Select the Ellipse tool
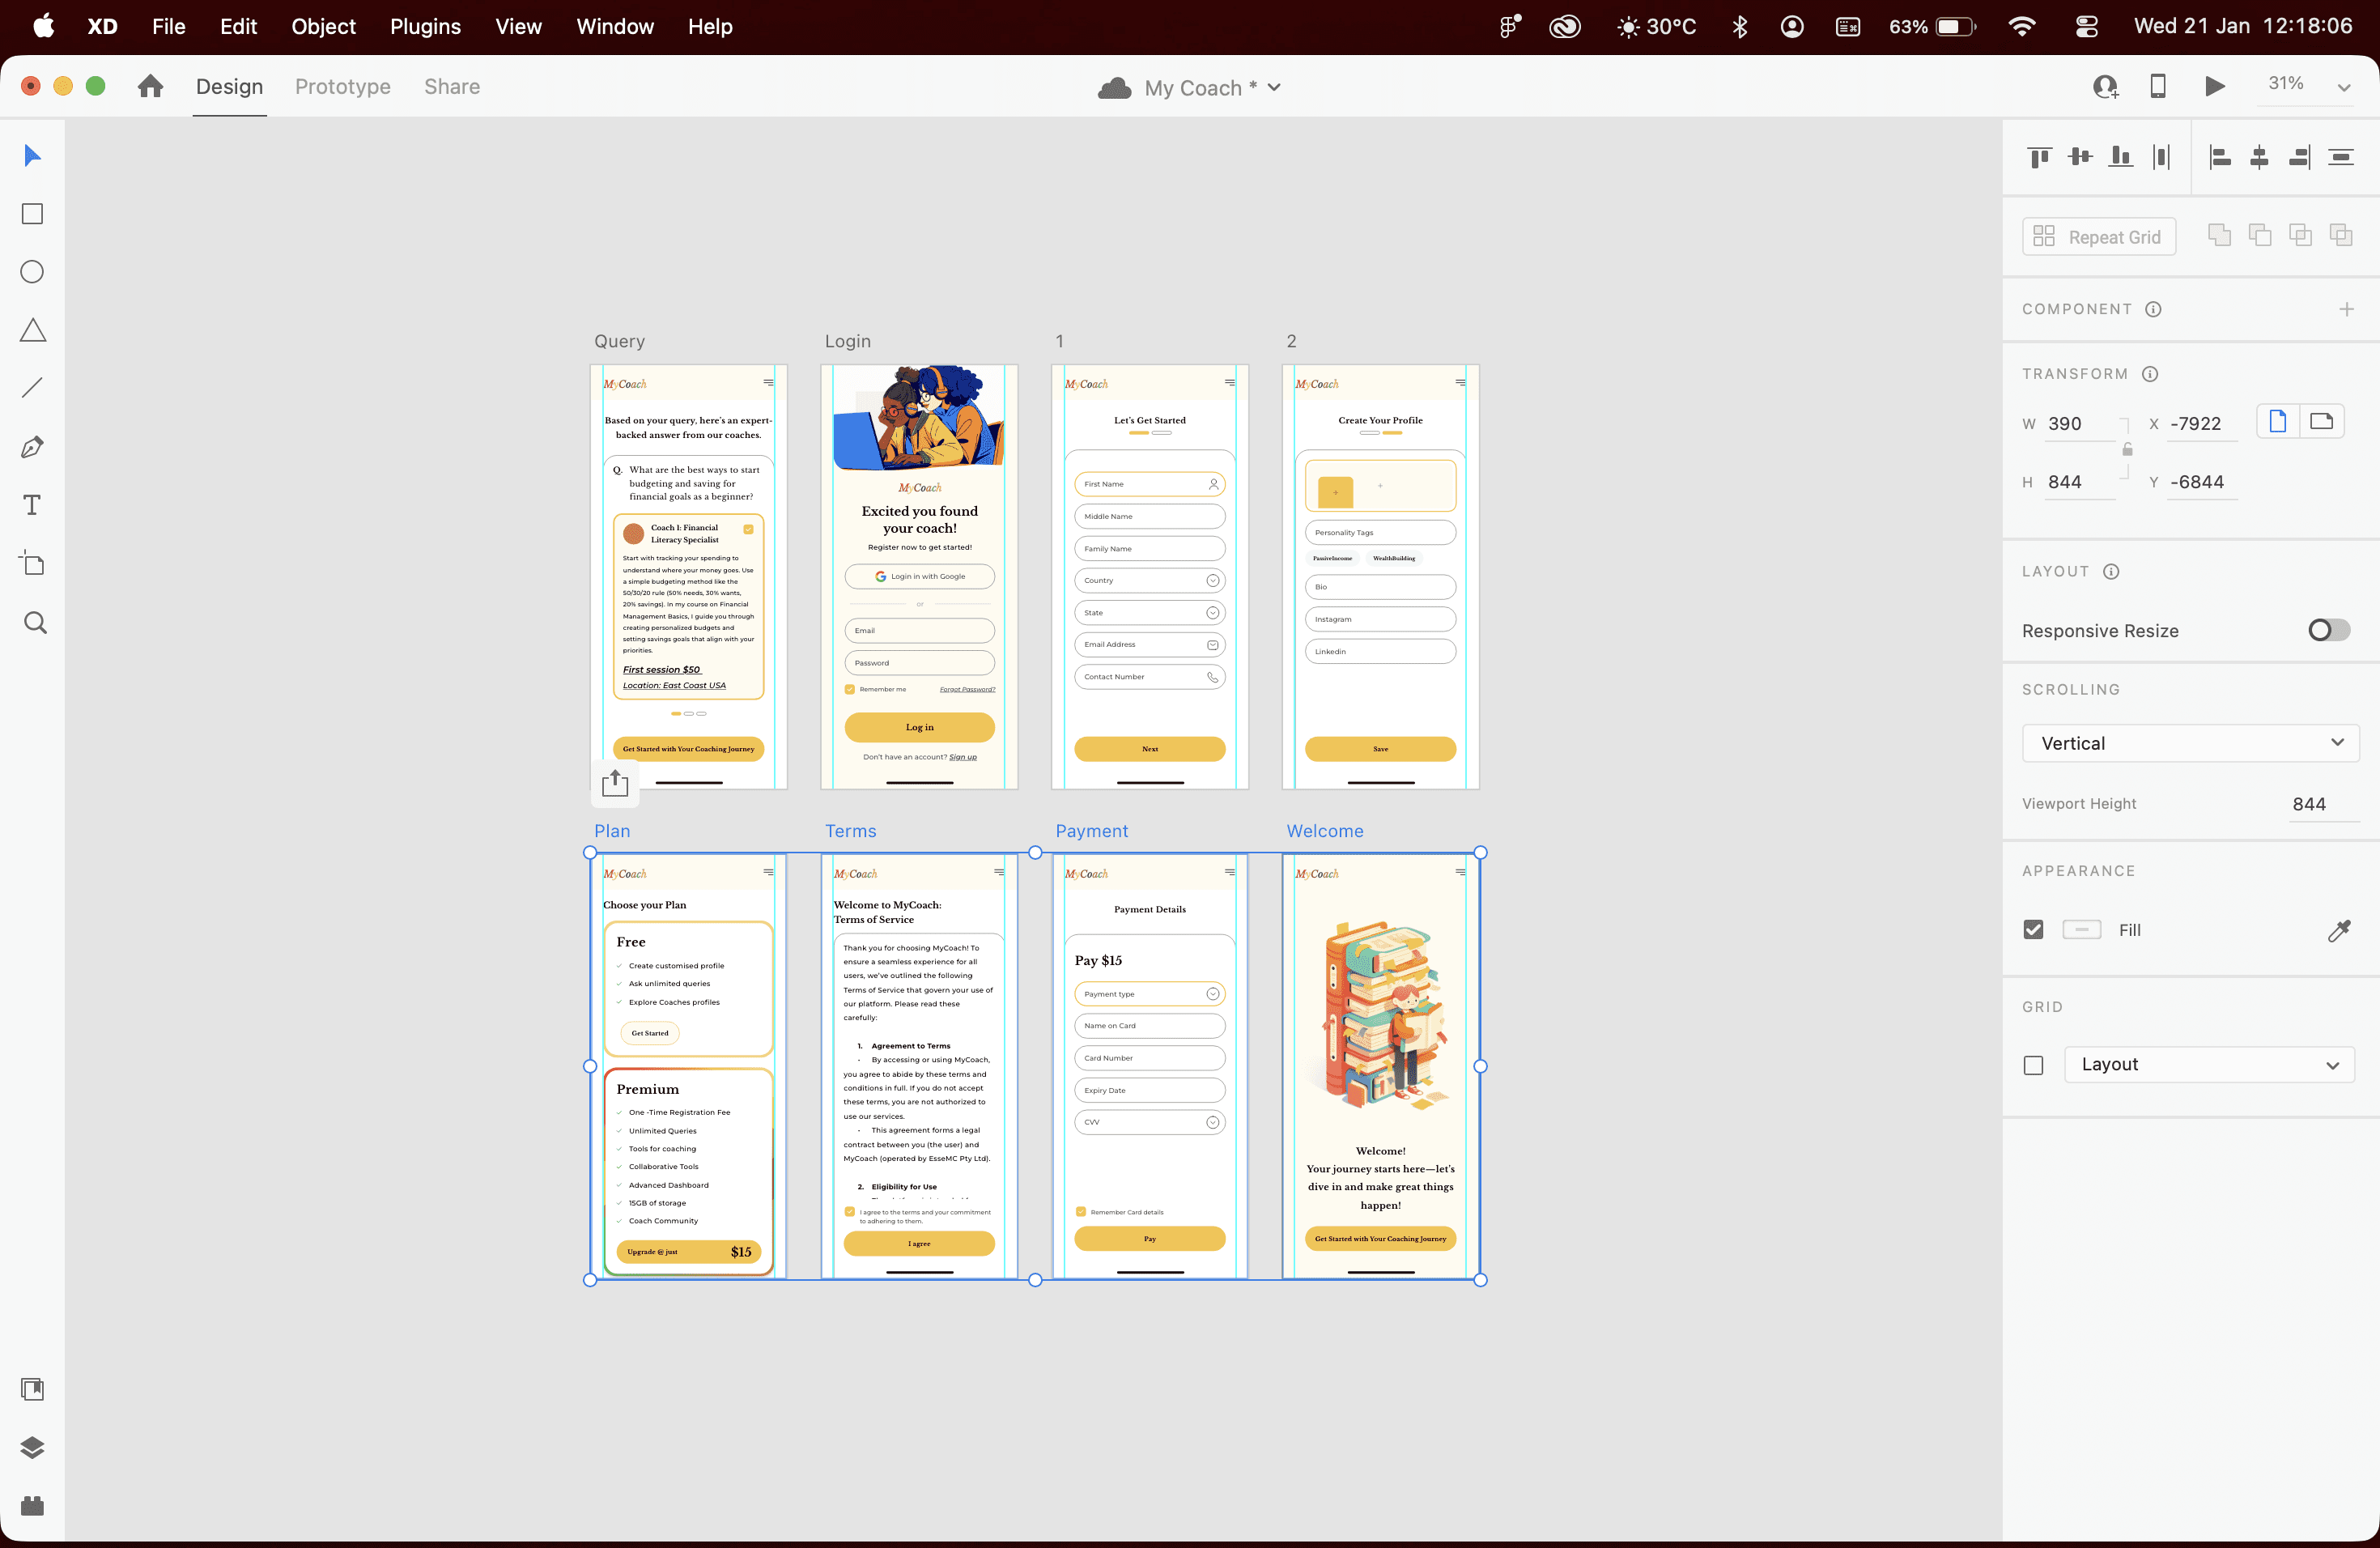The image size is (2380, 1548). [32, 272]
